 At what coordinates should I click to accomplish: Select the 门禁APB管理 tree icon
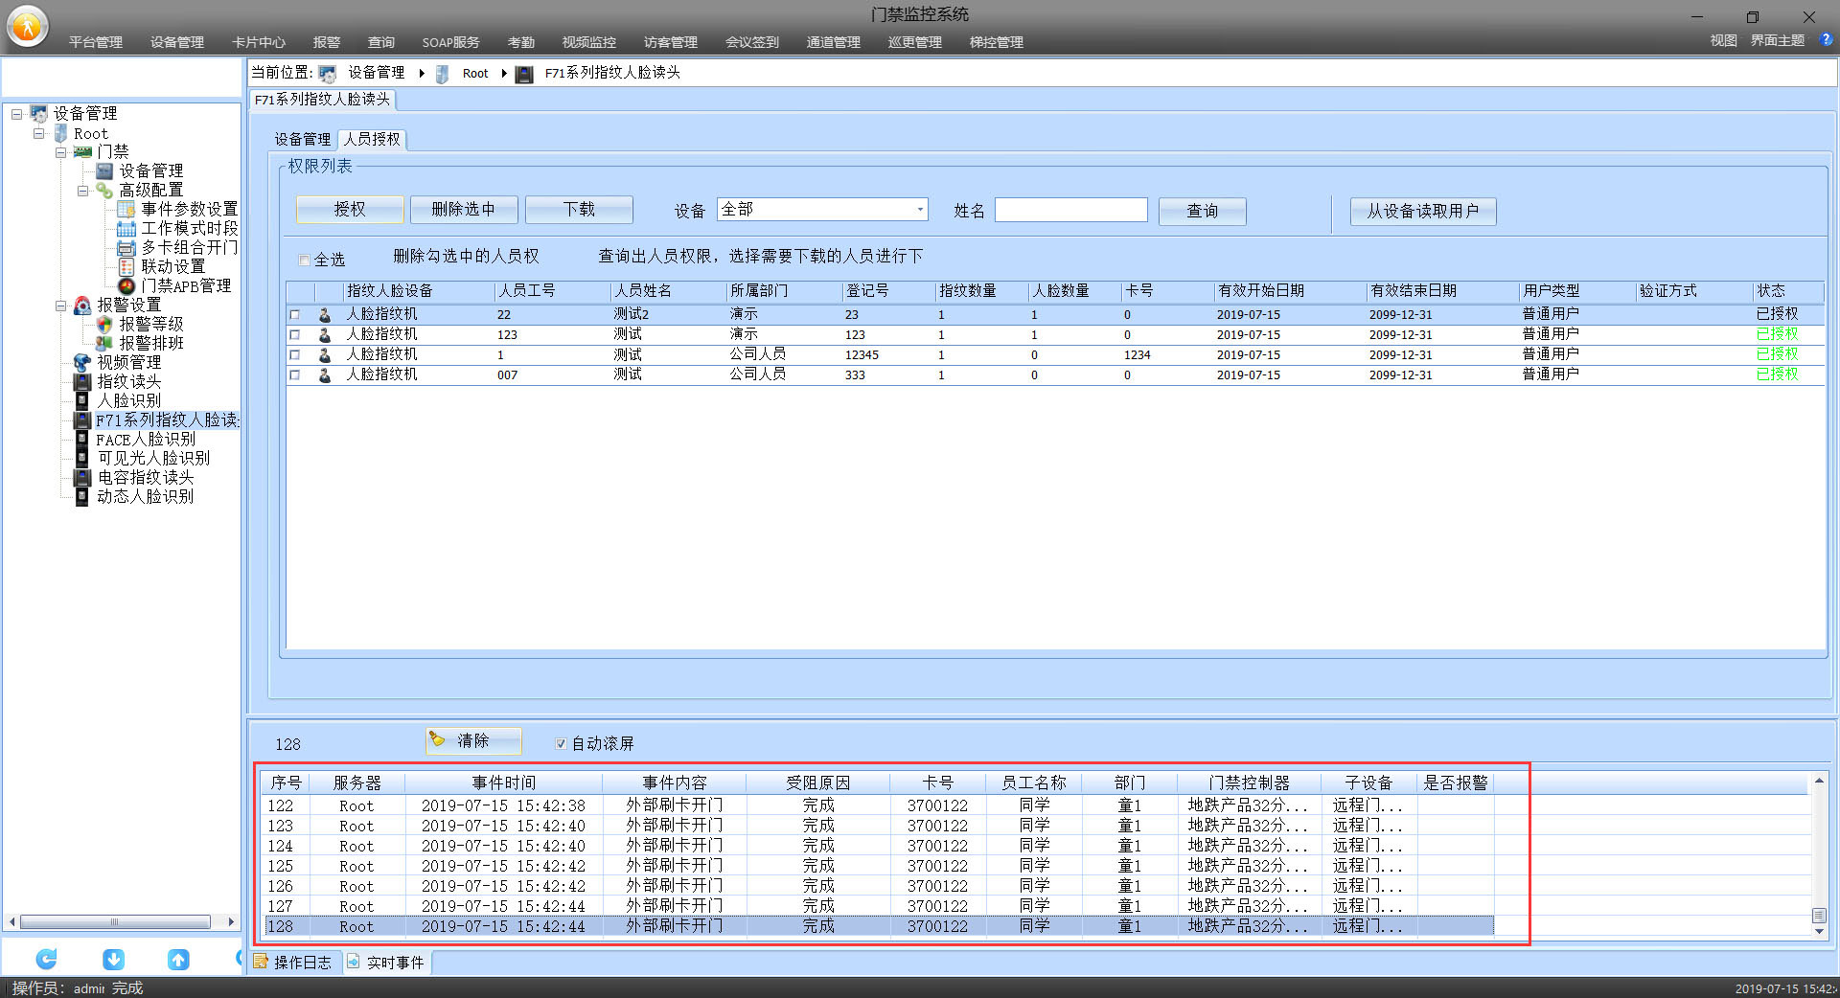coord(126,285)
